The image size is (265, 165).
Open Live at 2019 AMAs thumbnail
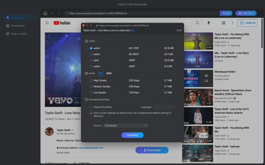tap(198, 116)
